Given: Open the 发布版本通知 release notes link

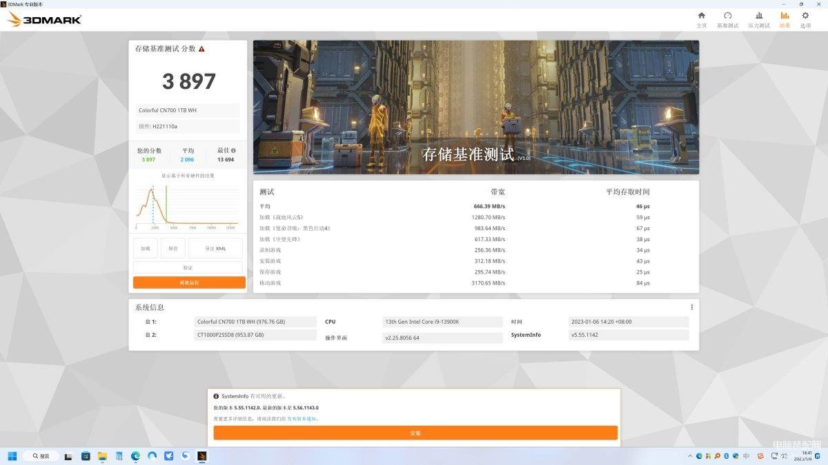Looking at the screenshot, I should 303,418.
